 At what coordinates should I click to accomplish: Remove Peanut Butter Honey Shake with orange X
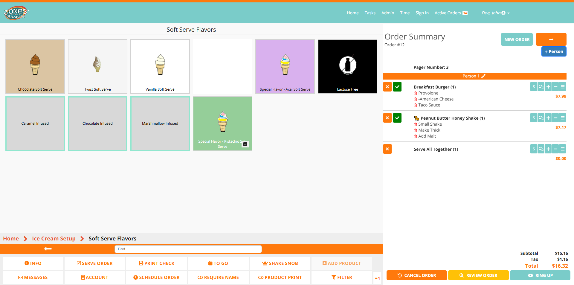(x=387, y=118)
